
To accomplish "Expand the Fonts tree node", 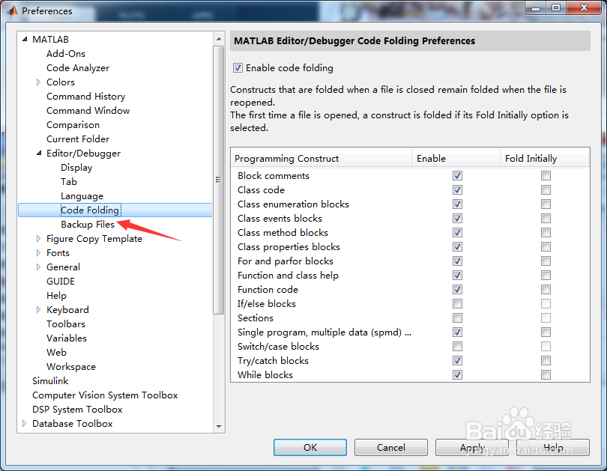I will click(x=38, y=253).
